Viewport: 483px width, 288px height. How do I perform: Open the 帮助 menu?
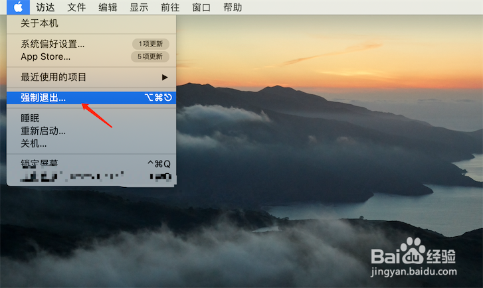233,7
